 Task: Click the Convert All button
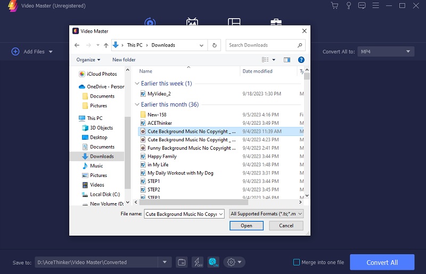382,262
